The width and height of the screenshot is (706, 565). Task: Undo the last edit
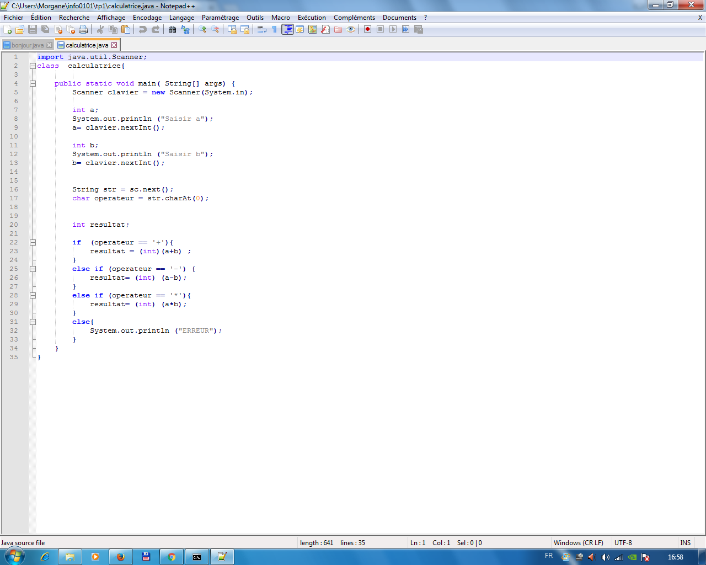143,29
